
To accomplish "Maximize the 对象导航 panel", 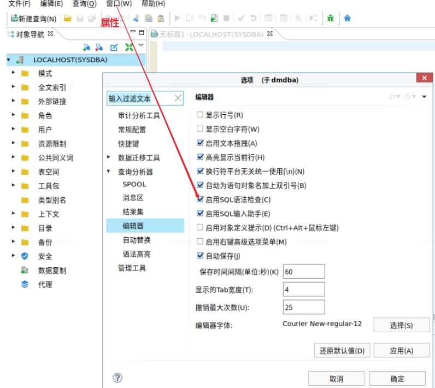I will click(141, 32).
